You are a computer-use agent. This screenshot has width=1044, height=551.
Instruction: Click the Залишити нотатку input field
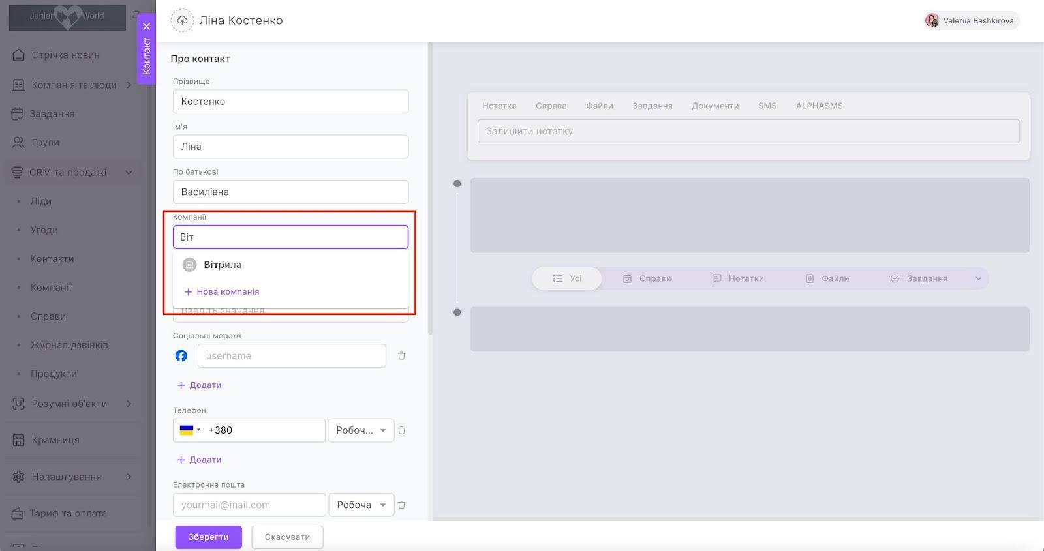click(x=748, y=131)
